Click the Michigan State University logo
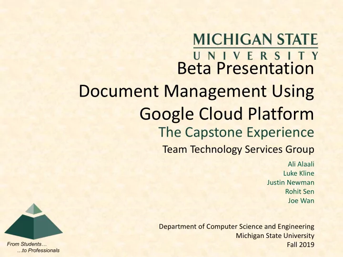 [x=255, y=47]
